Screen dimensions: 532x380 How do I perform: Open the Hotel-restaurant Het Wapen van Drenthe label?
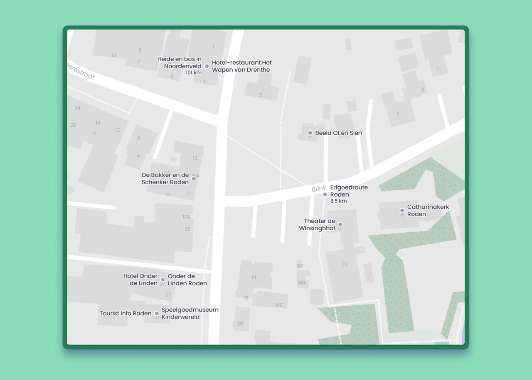pos(241,66)
